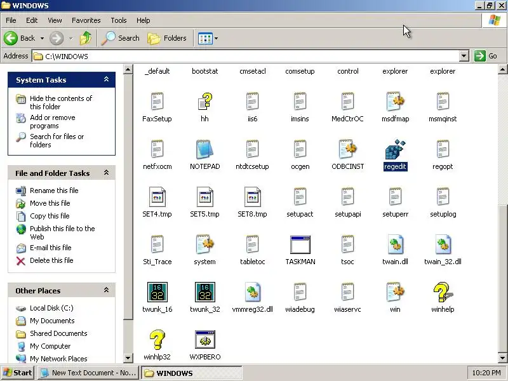Select the twunk_32 icon
Image resolution: width=508 pixels, height=381 pixels.
[204, 292]
